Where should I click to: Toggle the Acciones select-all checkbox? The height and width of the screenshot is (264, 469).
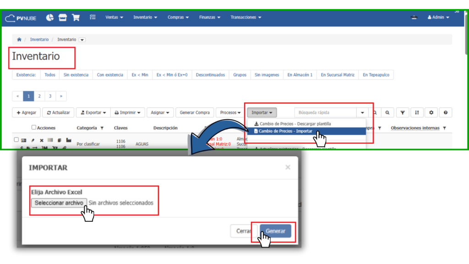click(x=34, y=127)
